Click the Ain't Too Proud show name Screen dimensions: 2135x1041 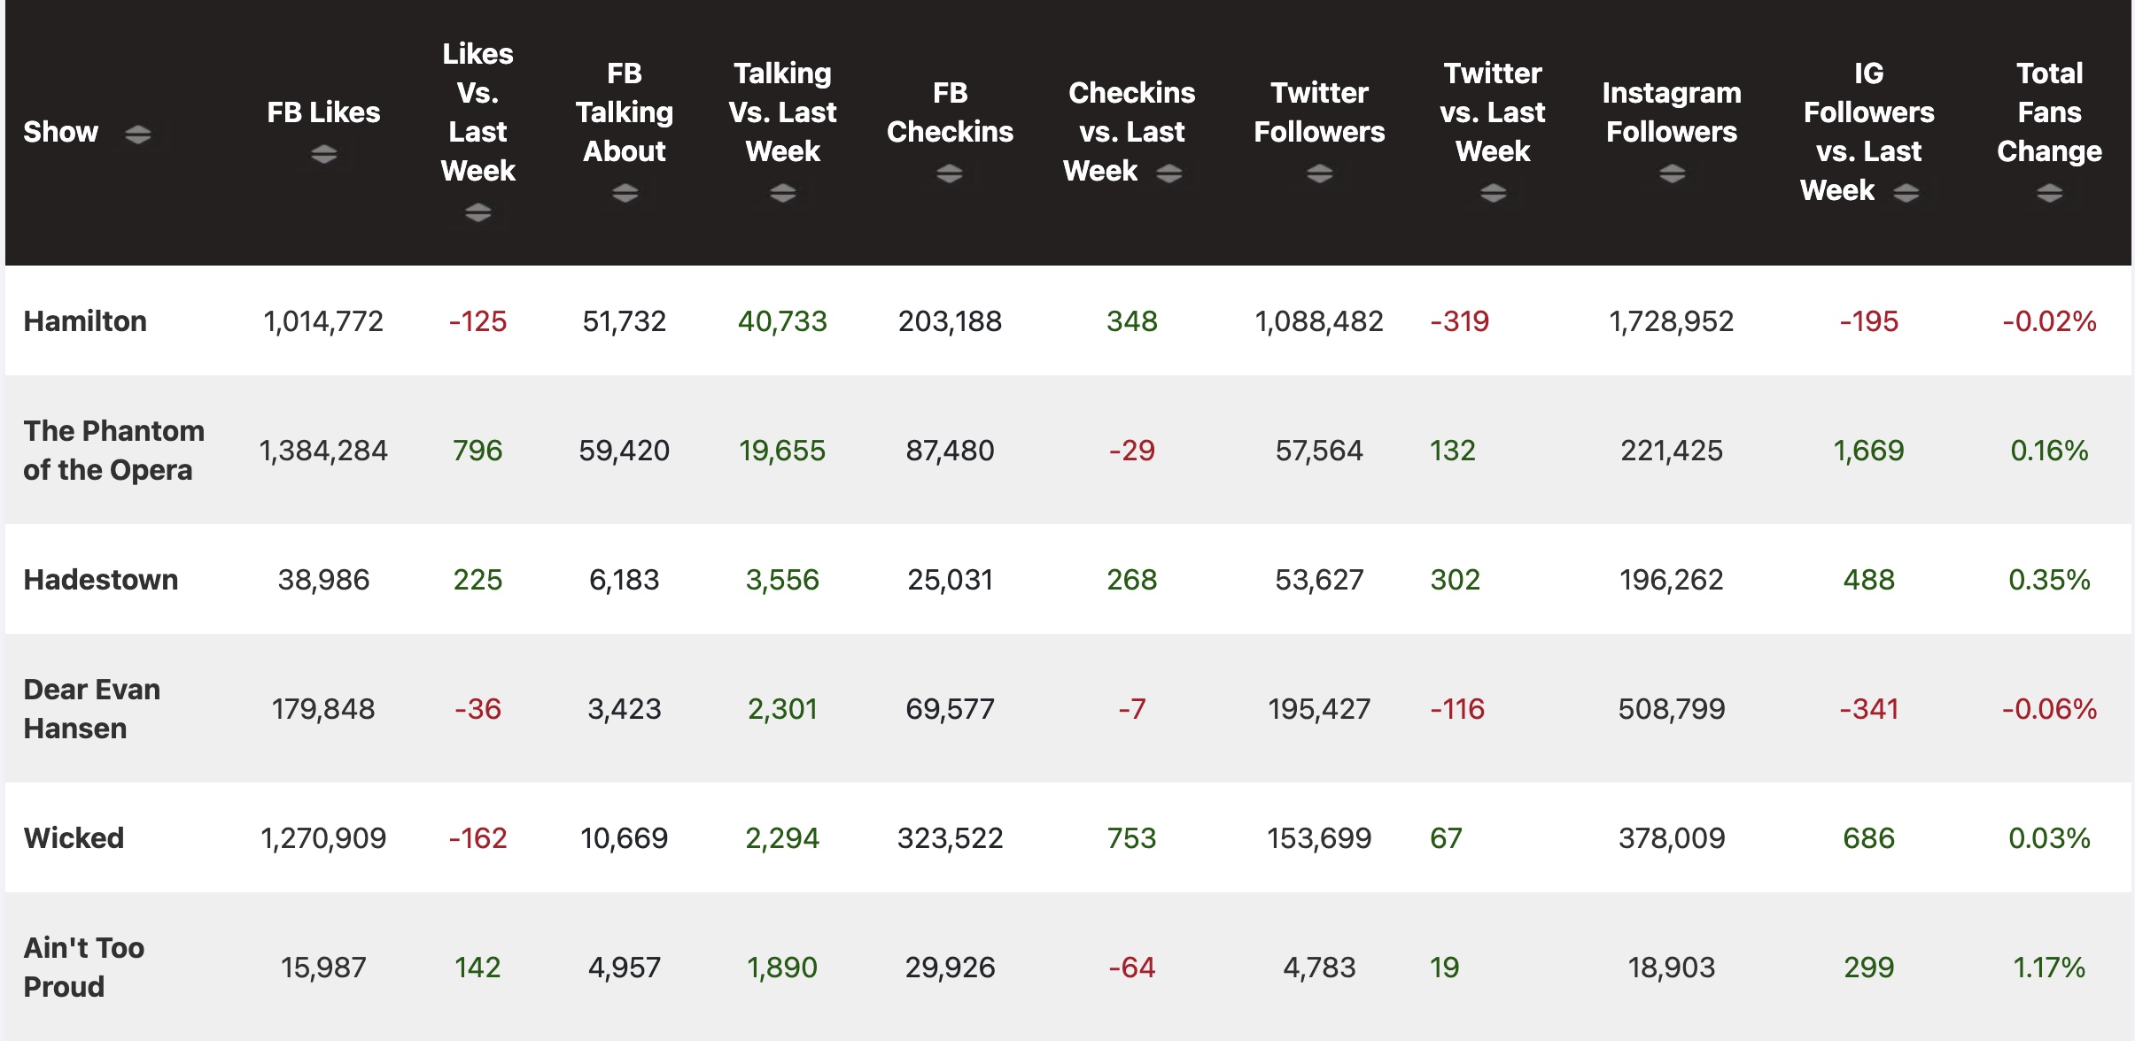[x=84, y=968]
